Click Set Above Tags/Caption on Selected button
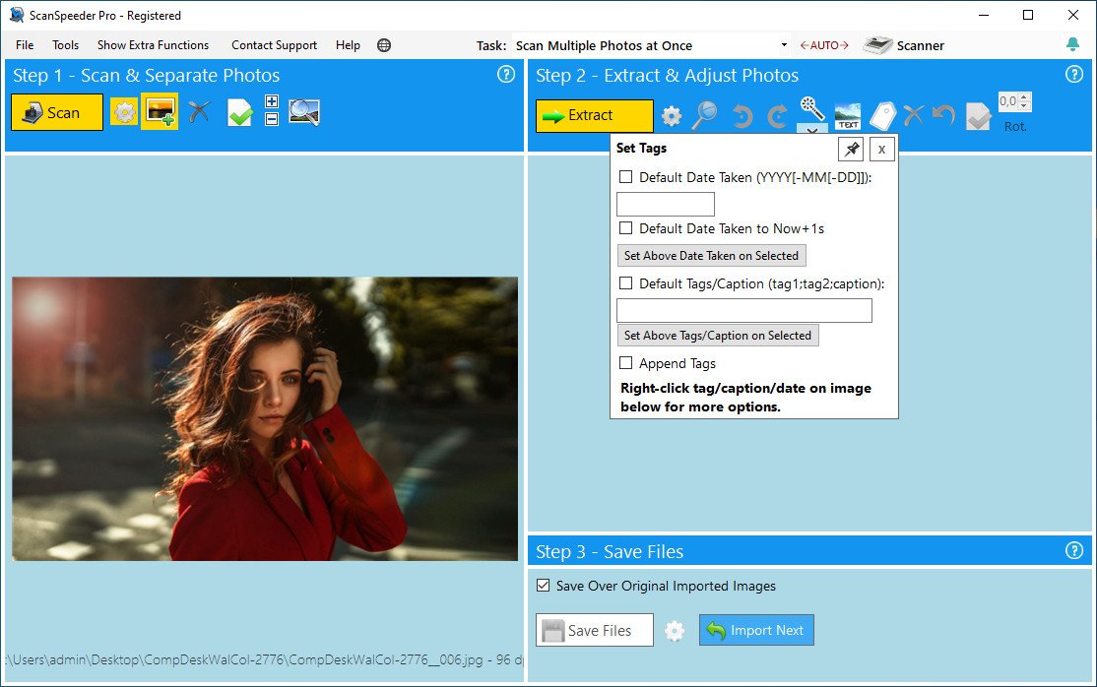The width and height of the screenshot is (1097, 687). pyautogui.click(x=718, y=335)
